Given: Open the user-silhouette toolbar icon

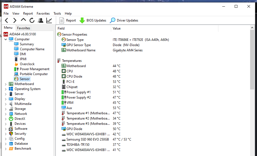Looking at the screenshot, I should pyautogui.click(x=41, y=20).
